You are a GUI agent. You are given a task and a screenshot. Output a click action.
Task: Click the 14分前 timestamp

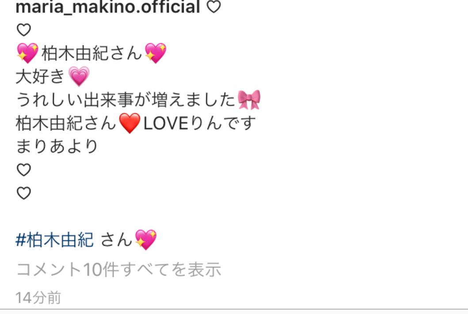point(38,298)
